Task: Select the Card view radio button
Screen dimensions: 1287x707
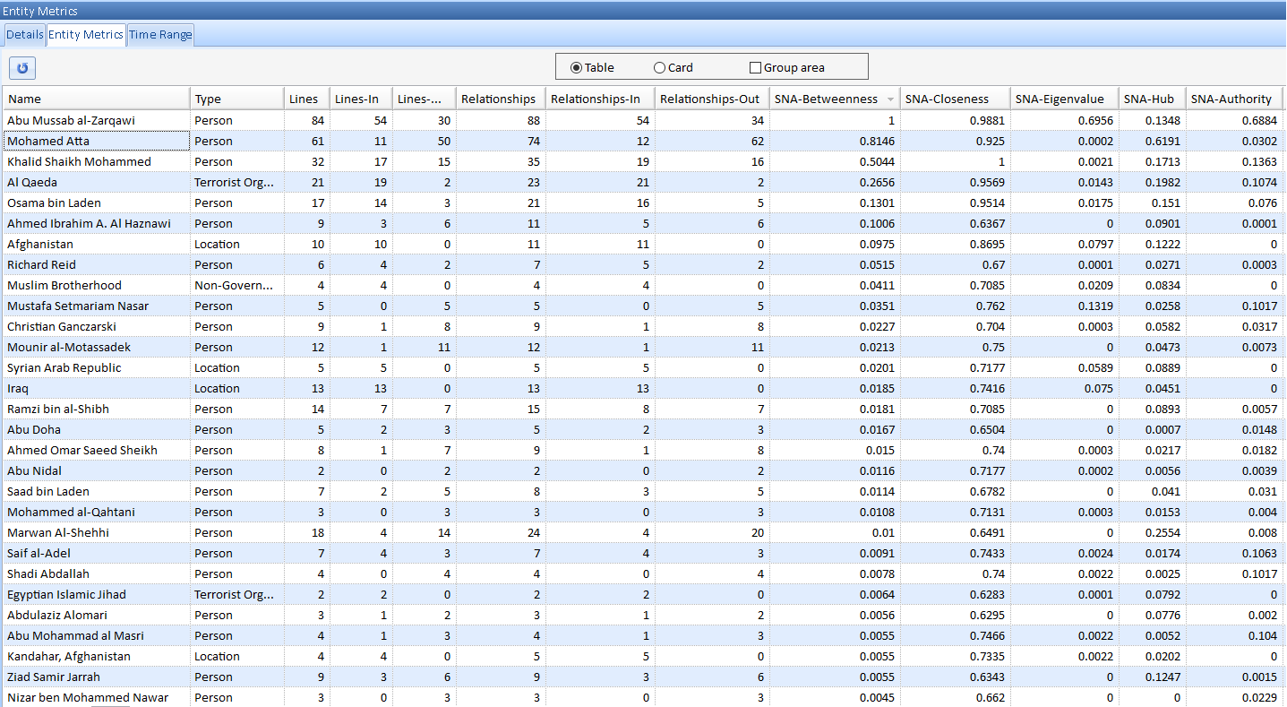Action: pyautogui.click(x=662, y=66)
